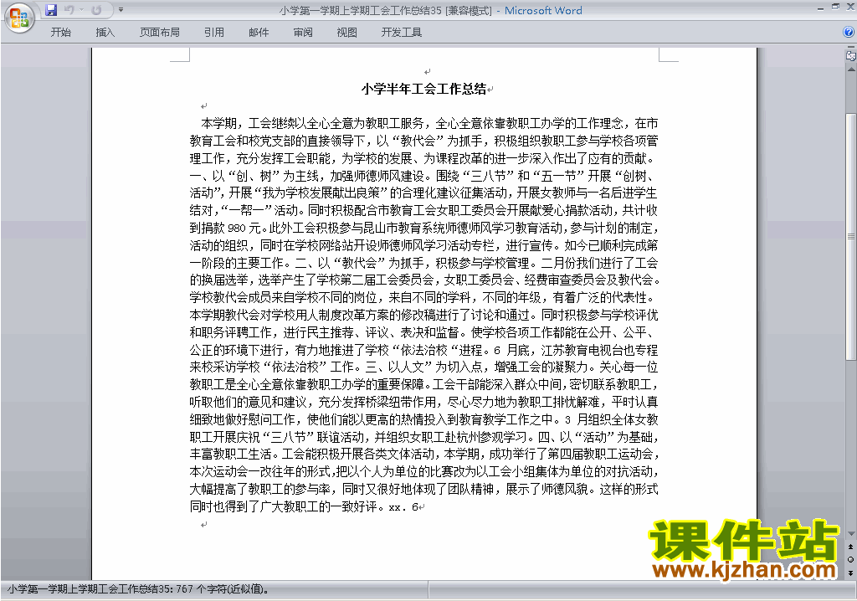Jump to next page with double-down arrows
Screen dimensions: 857x601
pyautogui.click(x=850, y=573)
